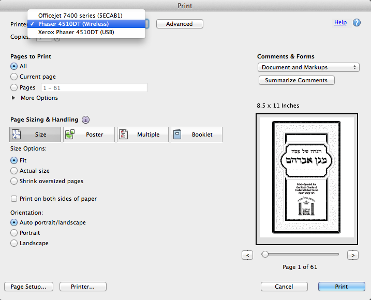Select Auto portrait/landscape orientation
The height and width of the screenshot is (300, 371).
click(14, 222)
